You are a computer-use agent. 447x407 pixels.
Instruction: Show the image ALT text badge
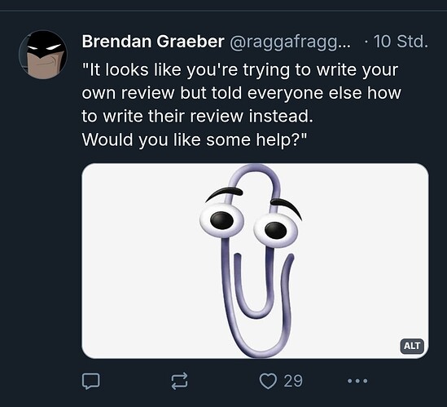tap(412, 346)
